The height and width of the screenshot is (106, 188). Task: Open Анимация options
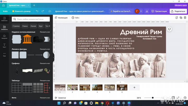(x=61, y=18)
